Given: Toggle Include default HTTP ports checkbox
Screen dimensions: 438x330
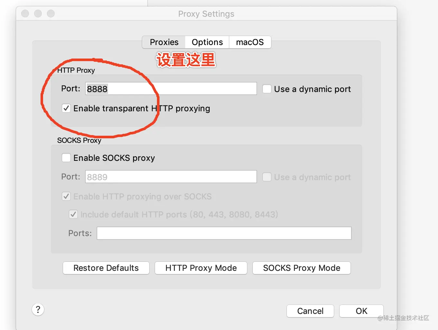Looking at the screenshot, I should pyautogui.click(x=73, y=214).
